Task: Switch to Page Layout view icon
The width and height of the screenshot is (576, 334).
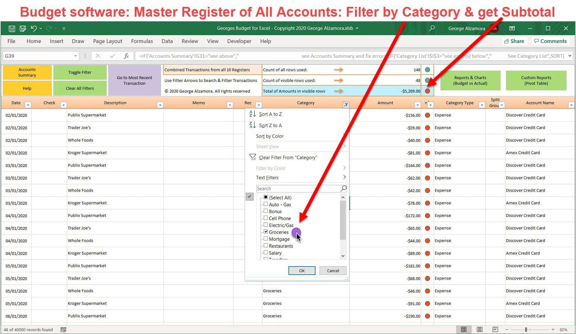Action: coord(480,330)
